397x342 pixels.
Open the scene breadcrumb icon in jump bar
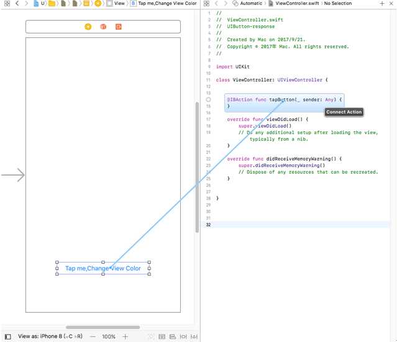click(x=86, y=4)
